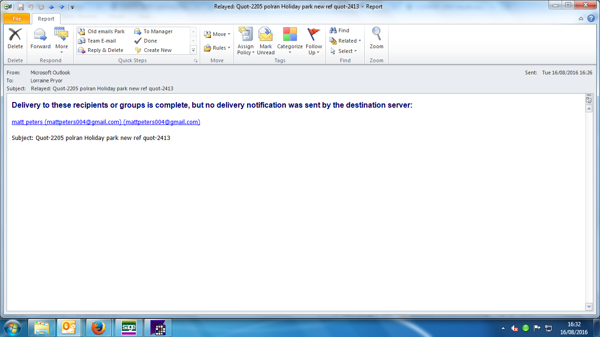
Task: Click the matt peters email address link
Action: [106, 122]
